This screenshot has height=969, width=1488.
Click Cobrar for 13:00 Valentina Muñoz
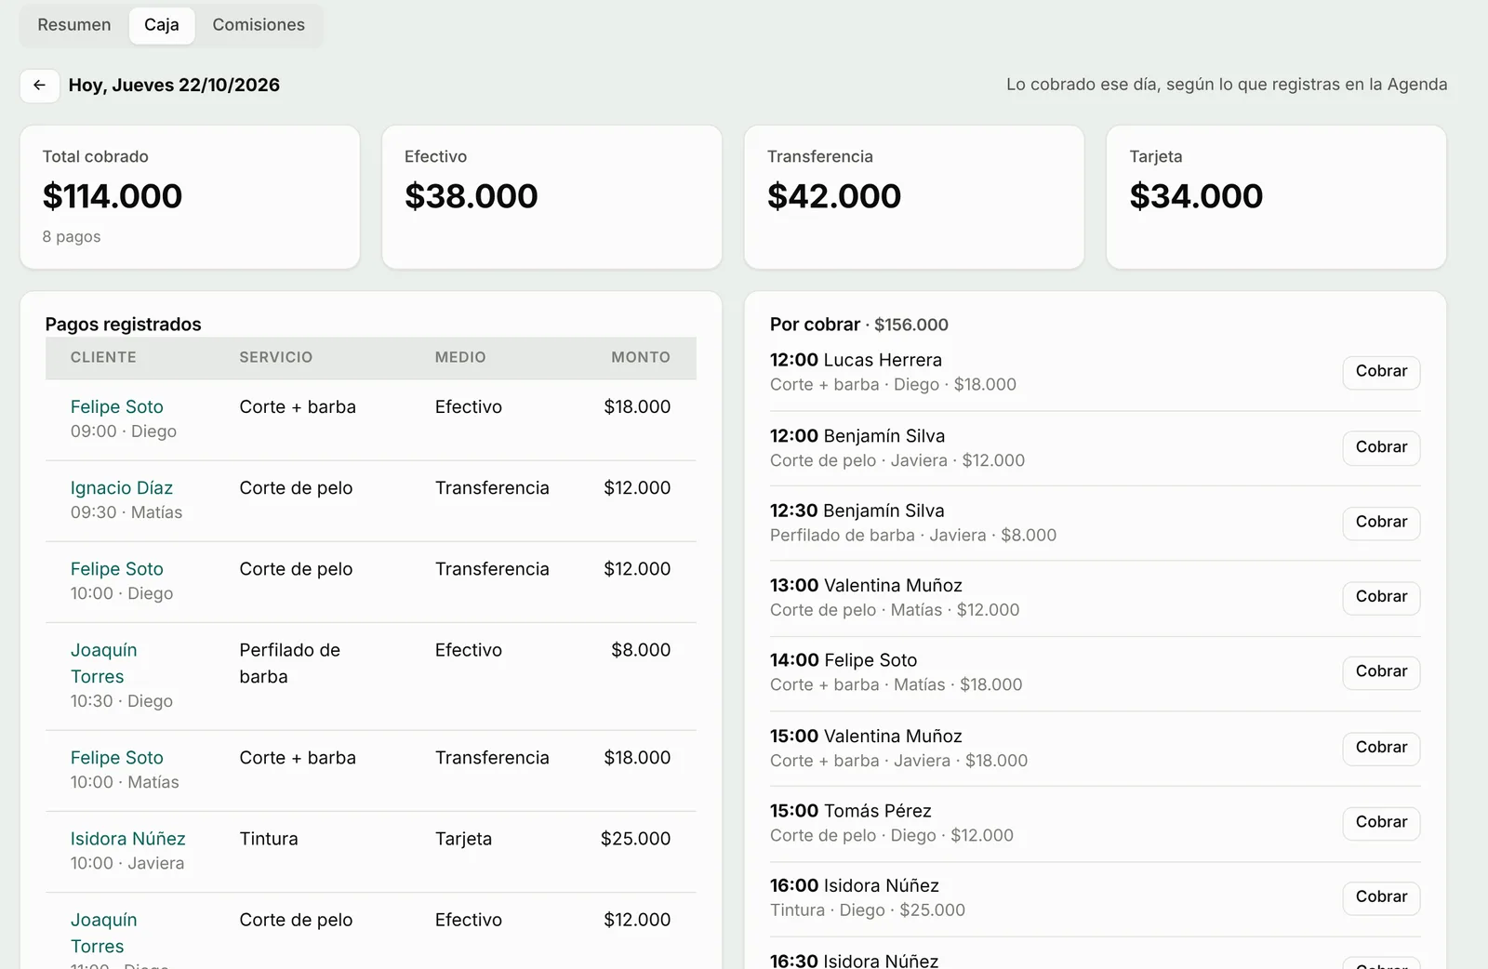point(1381,597)
